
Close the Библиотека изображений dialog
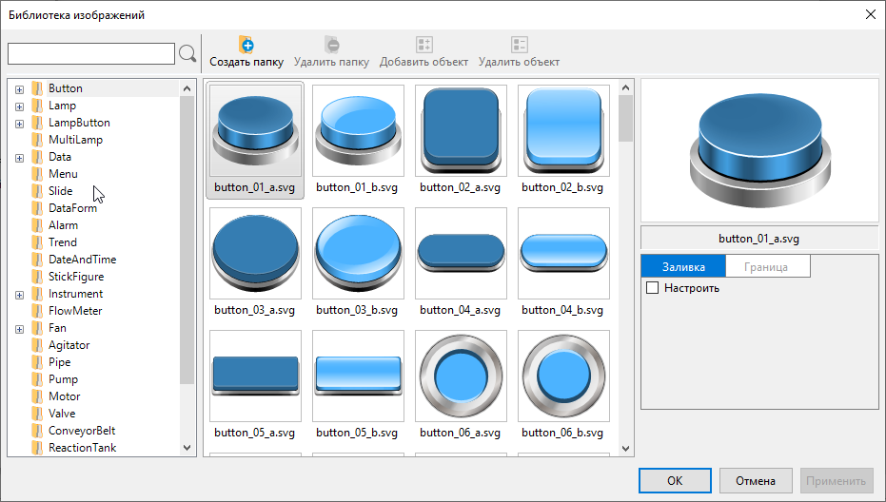pos(871,14)
